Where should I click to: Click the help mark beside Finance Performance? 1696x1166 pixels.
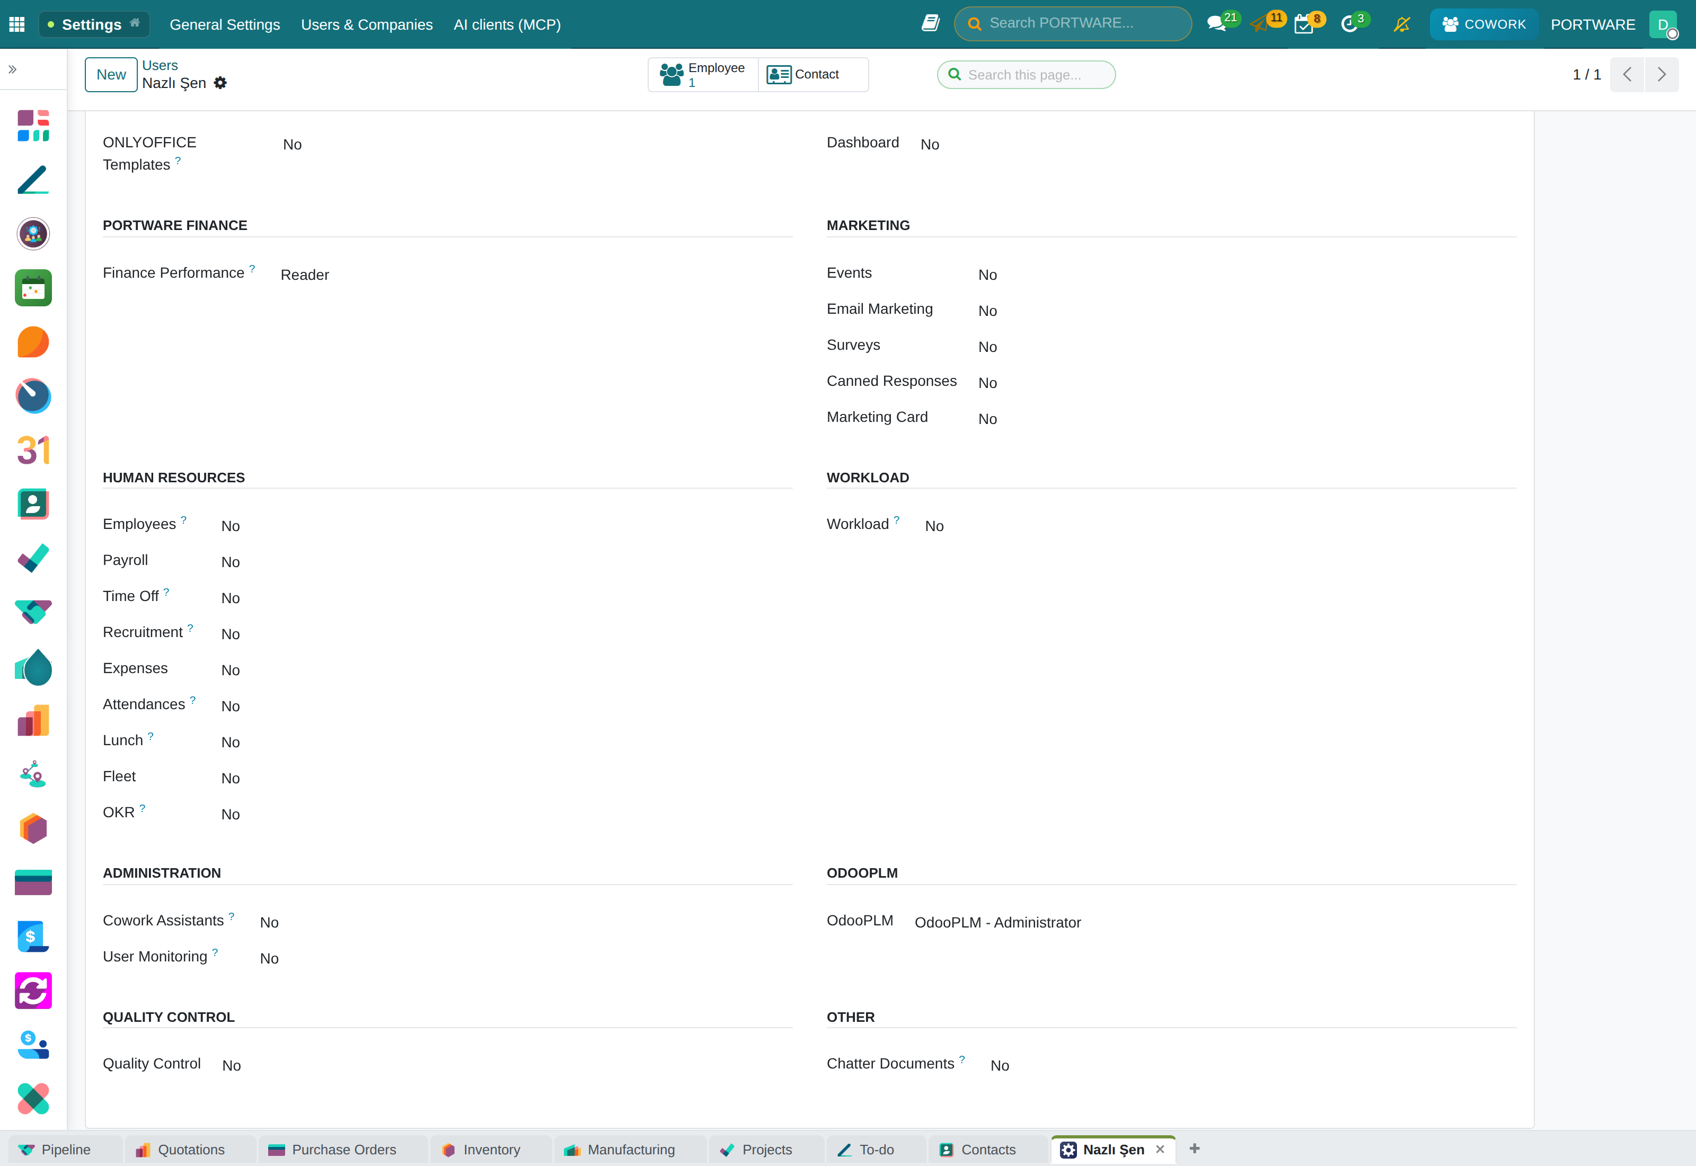pyautogui.click(x=252, y=269)
